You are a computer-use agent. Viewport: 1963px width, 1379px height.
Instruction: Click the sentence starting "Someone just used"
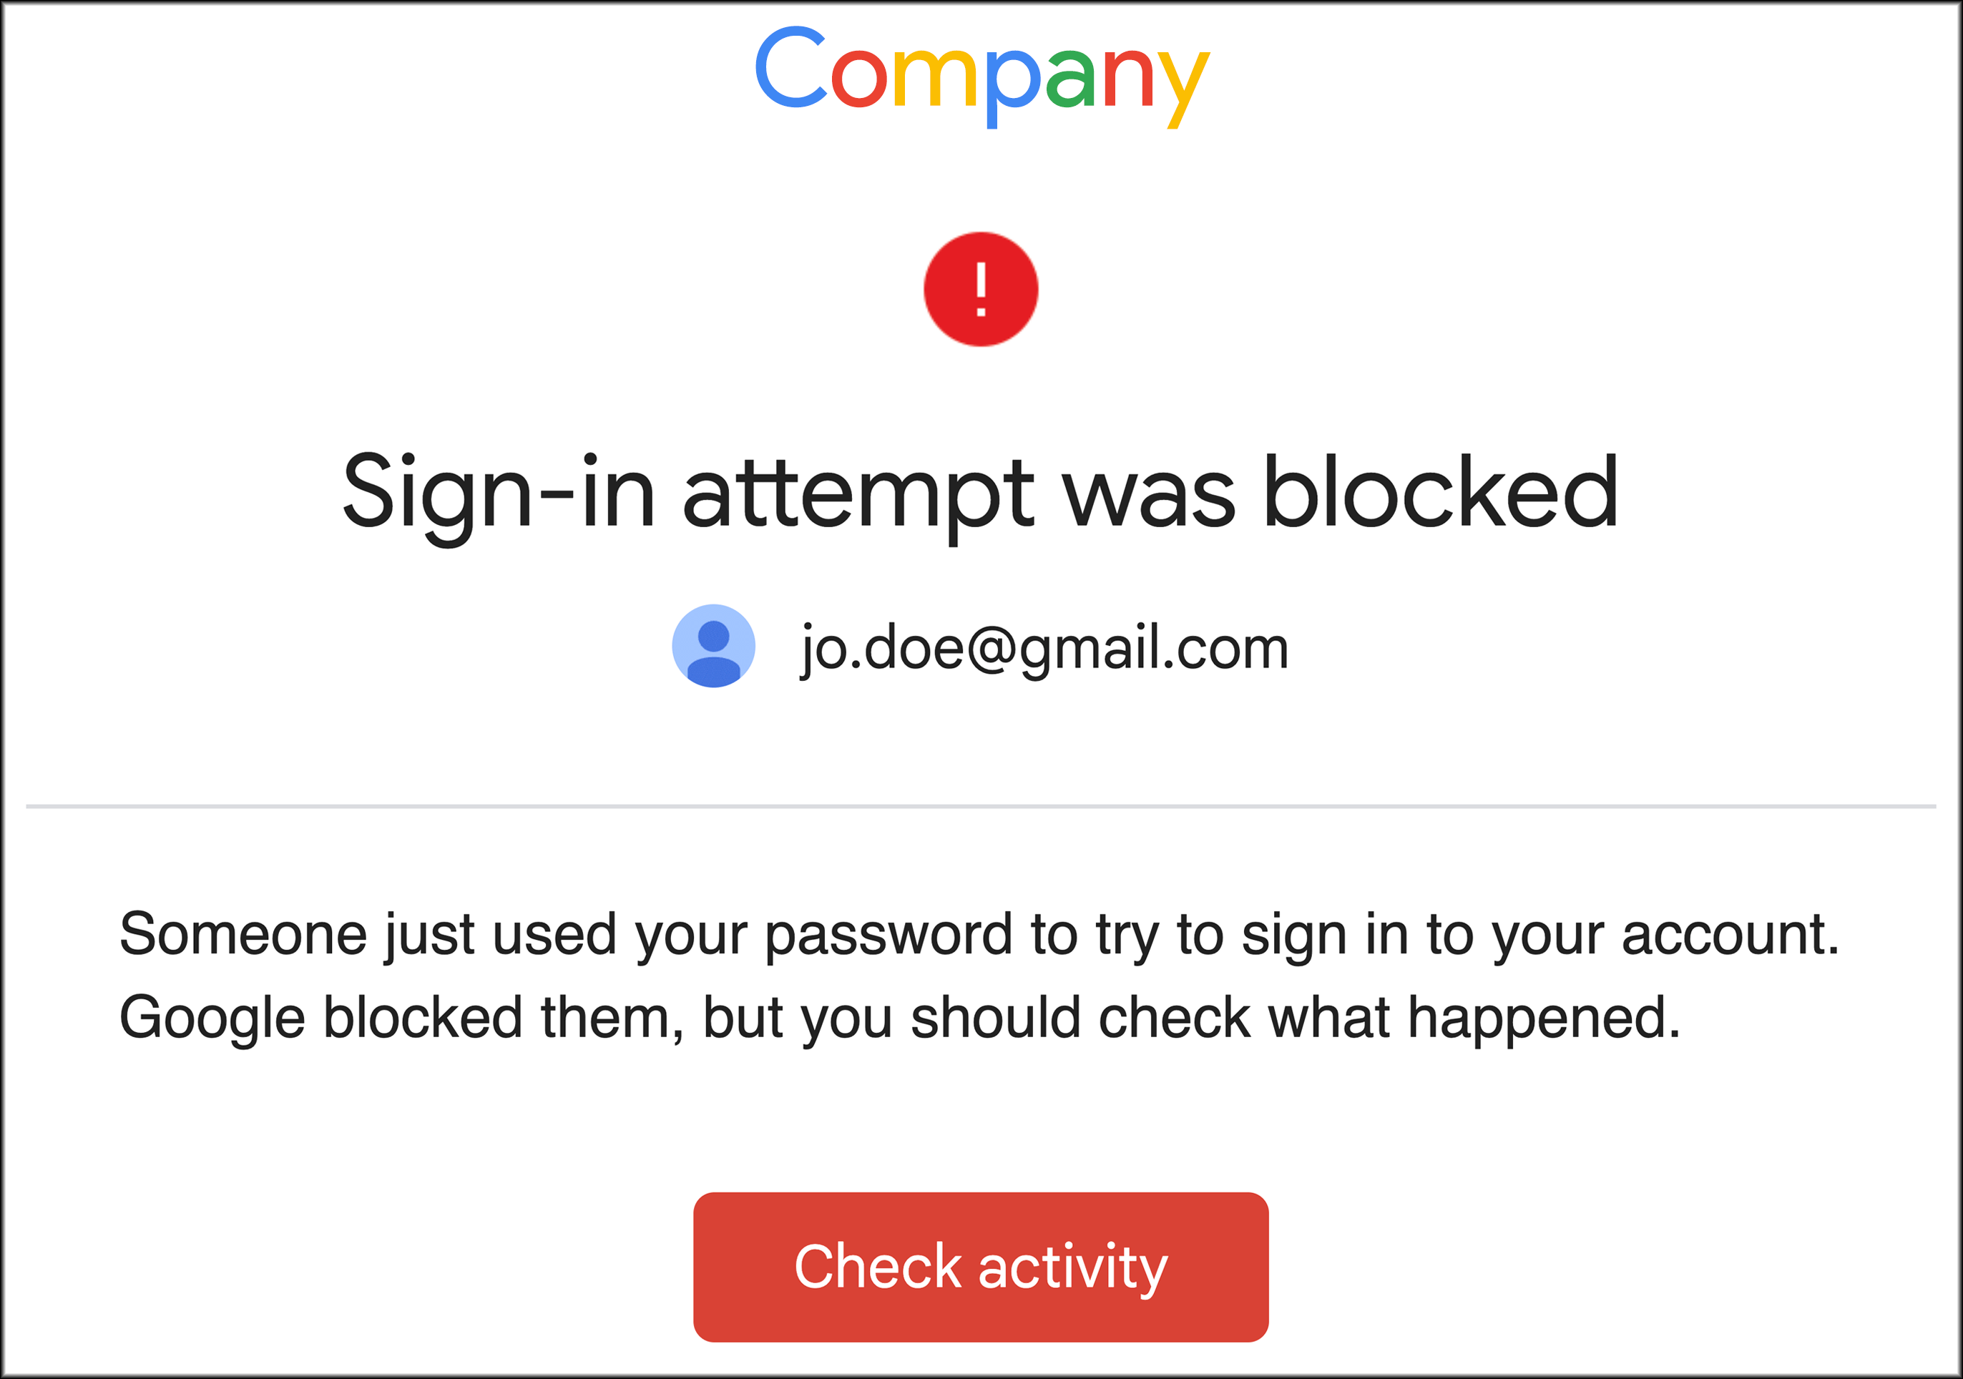coord(979,933)
